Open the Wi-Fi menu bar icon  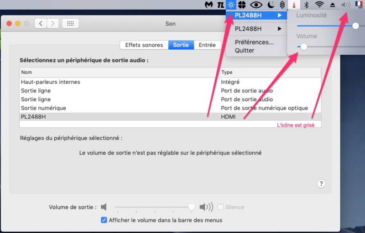coord(319,5)
